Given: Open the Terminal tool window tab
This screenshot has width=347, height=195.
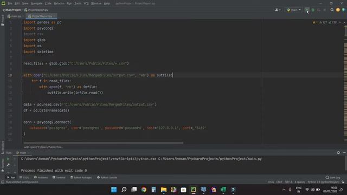Looking at the screenshot, I should (x=59, y=178).
